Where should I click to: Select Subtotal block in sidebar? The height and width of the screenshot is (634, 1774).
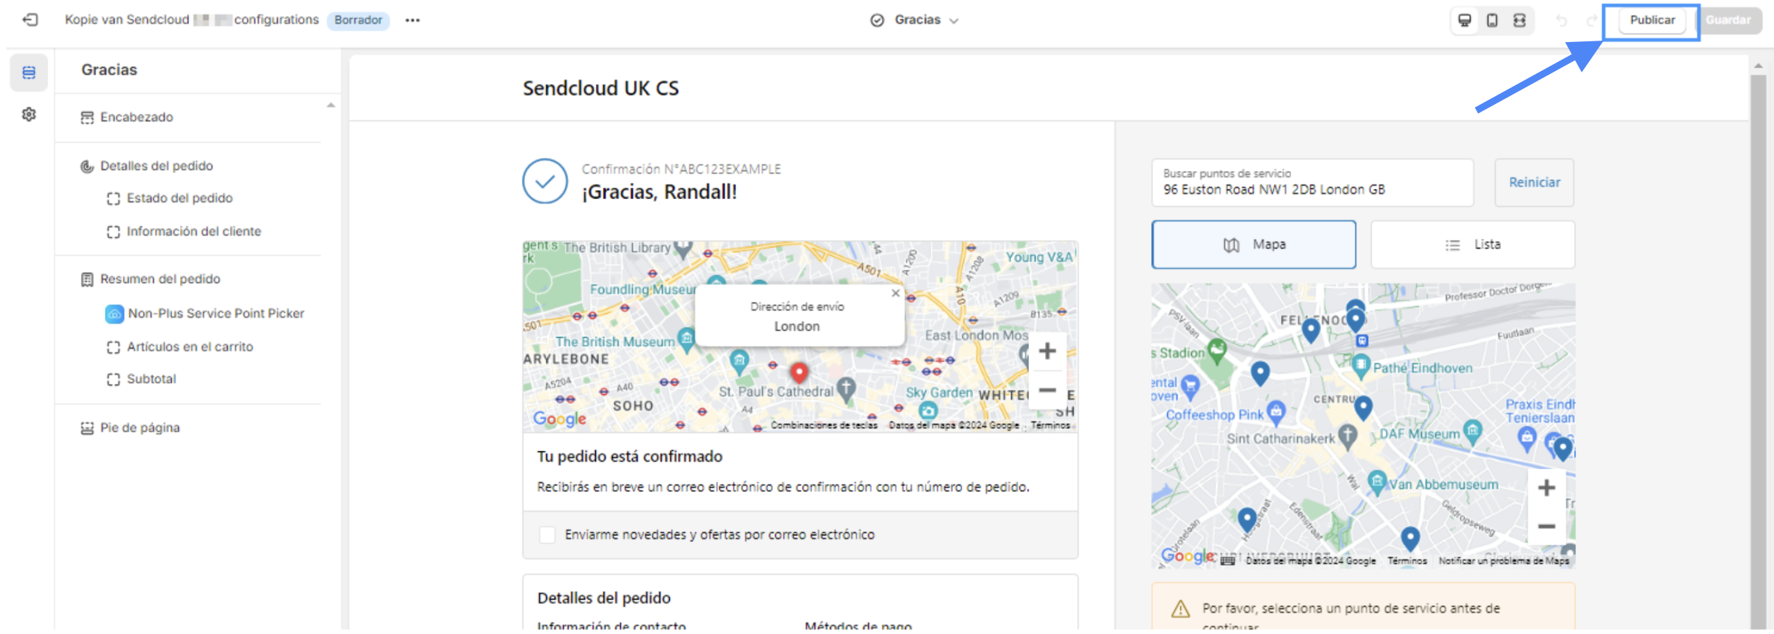pos(151,379)
